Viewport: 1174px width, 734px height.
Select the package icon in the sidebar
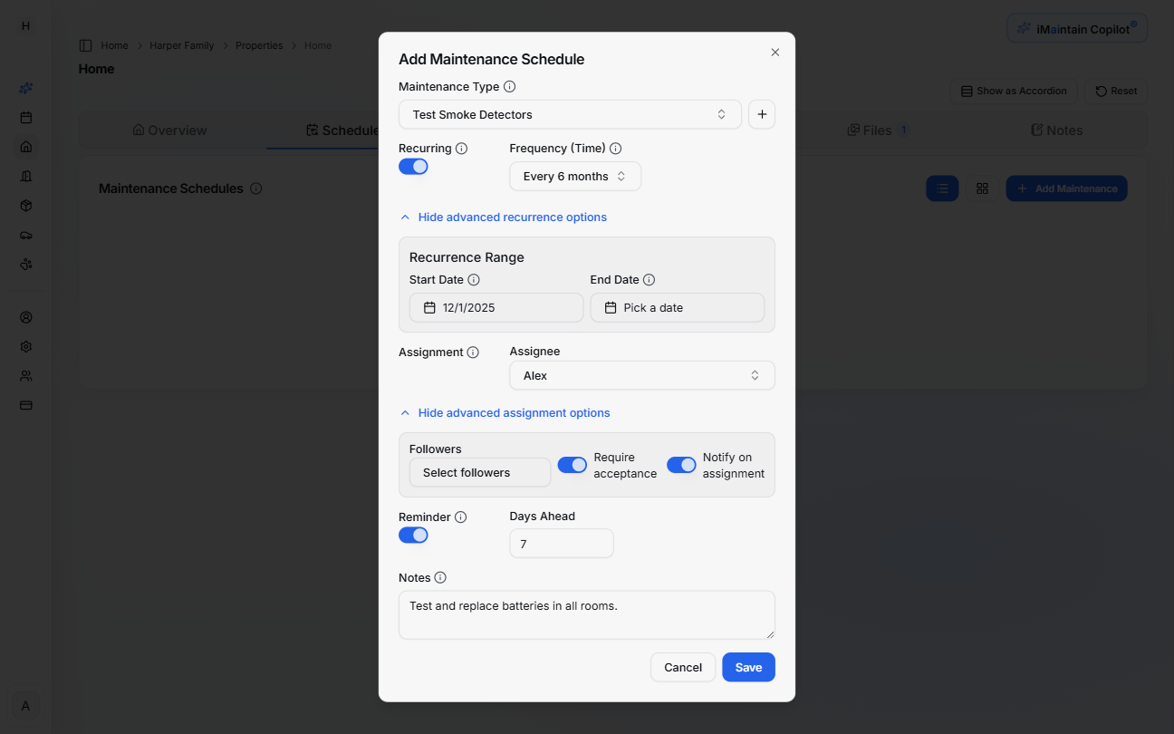point(25,206)
